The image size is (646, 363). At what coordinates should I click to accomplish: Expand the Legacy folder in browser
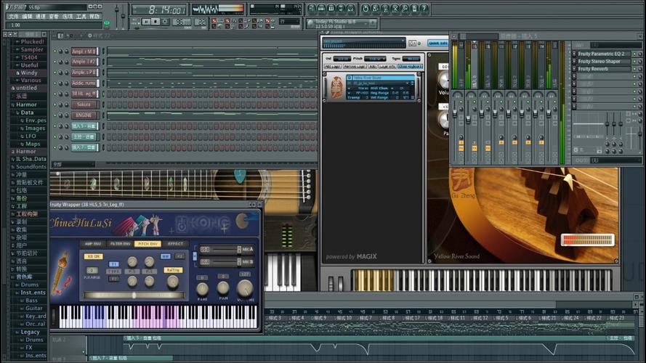point(29,332)
